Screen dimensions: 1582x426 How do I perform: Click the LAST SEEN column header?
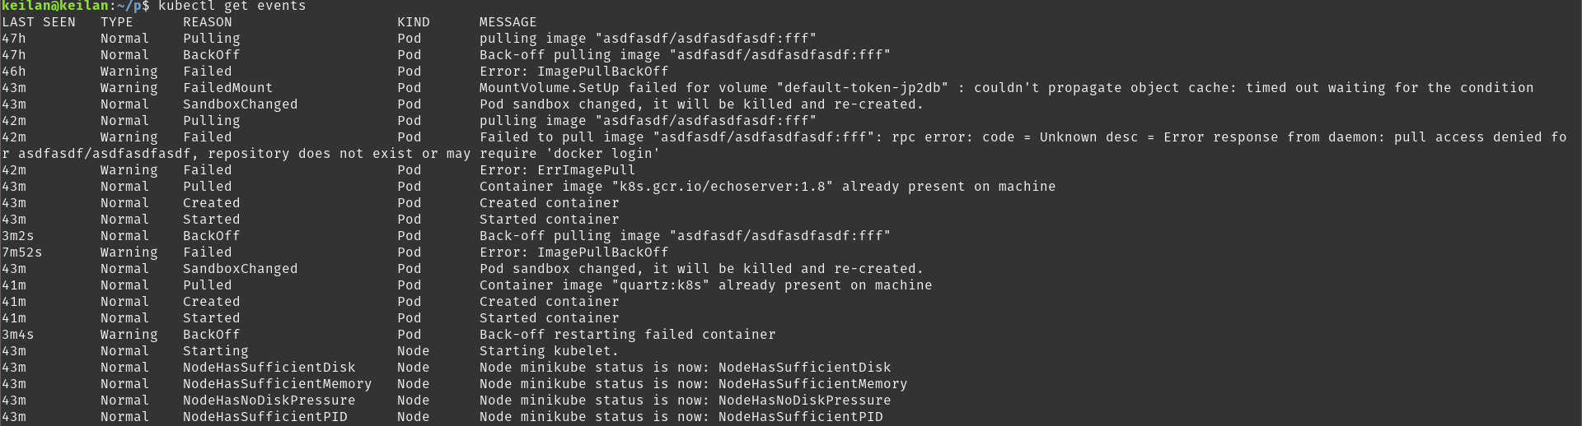click(39, 22)
